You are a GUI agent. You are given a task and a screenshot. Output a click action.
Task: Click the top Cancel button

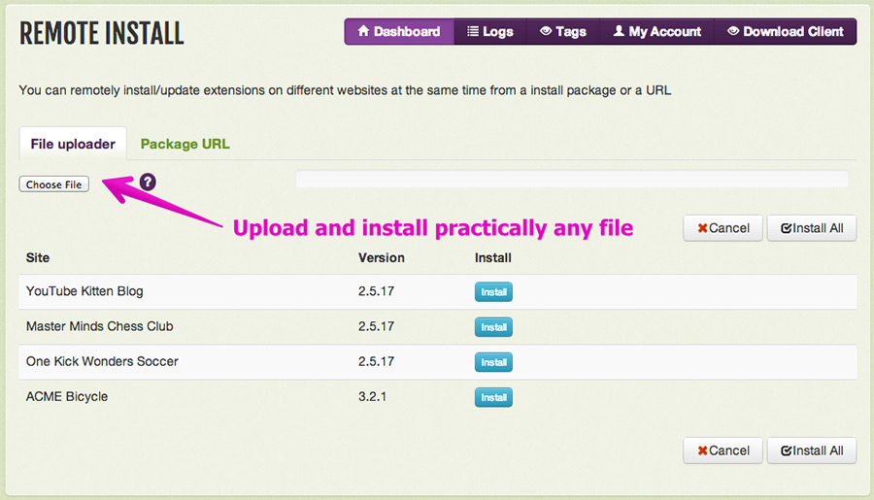[723, 228]
